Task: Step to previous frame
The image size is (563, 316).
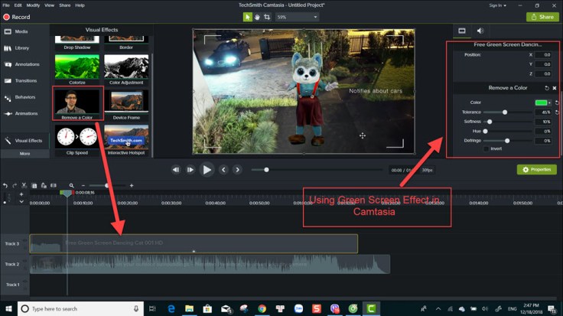Action: pyautogui.click(x=176, y=170)
